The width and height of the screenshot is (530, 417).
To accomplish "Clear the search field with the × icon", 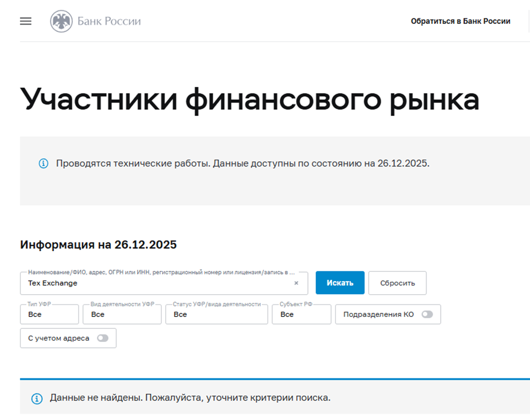I will point(296,283).
